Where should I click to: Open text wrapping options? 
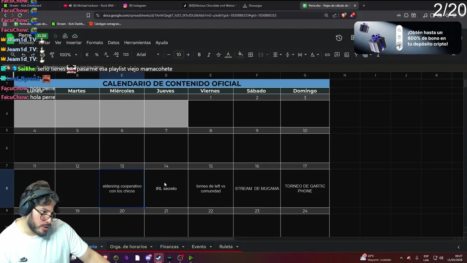click(301, 54)
